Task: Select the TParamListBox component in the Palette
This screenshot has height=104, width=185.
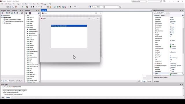Action: pos(32,29)
